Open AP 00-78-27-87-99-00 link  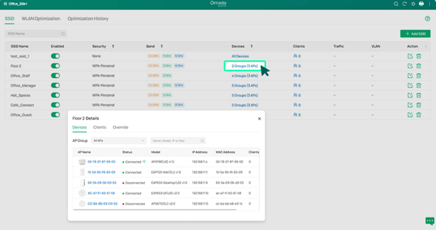[x=101, y=162]
